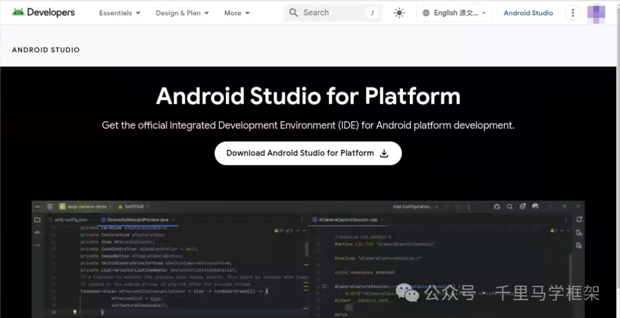Screen dimensions: 620x318
Task: Open Add Configuration dropdown in IDE screenshot
Action: 415,207
